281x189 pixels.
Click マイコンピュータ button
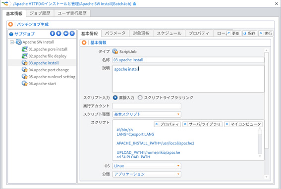pyautogui.click(x=243, y=124)
